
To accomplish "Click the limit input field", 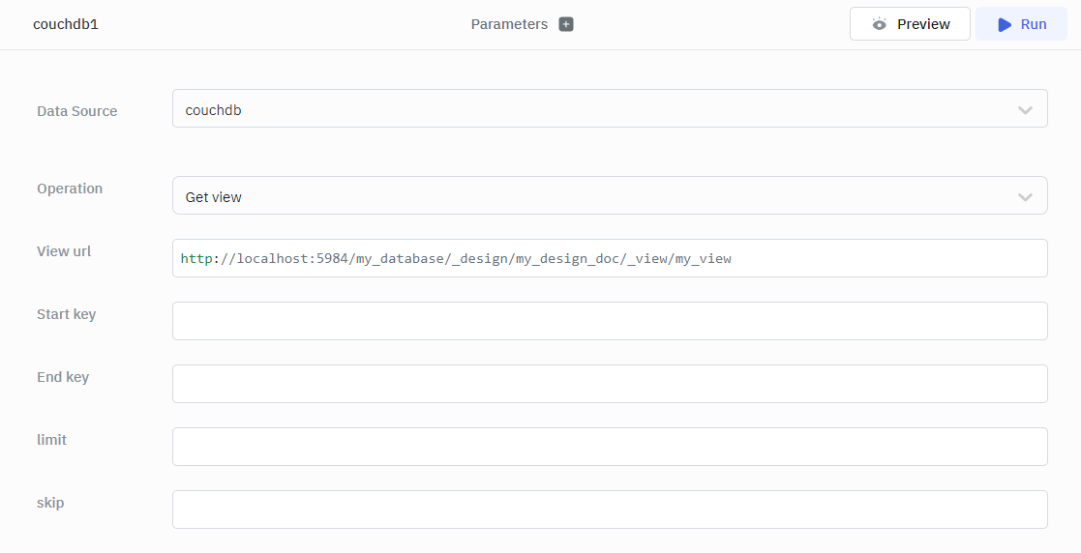I will click(x=609, y=447).
